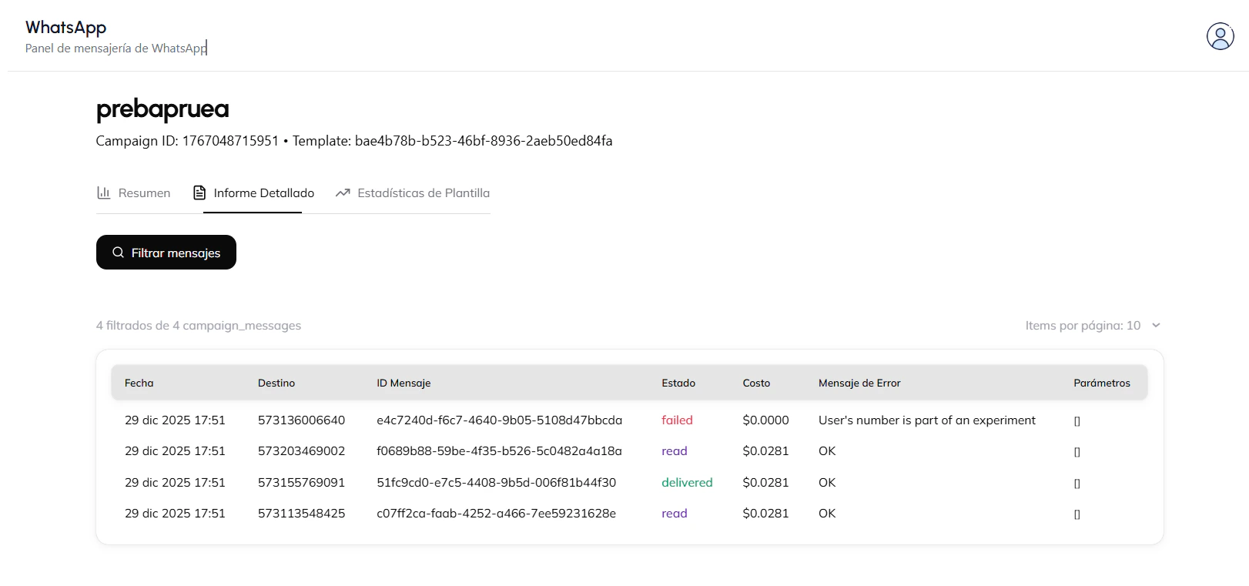Screen dimensions: 1249x586
Task: Click the Filtrar mensajes button
Action: point(166,253)
